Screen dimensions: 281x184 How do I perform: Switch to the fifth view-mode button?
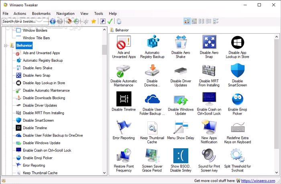tap(216, 21)
